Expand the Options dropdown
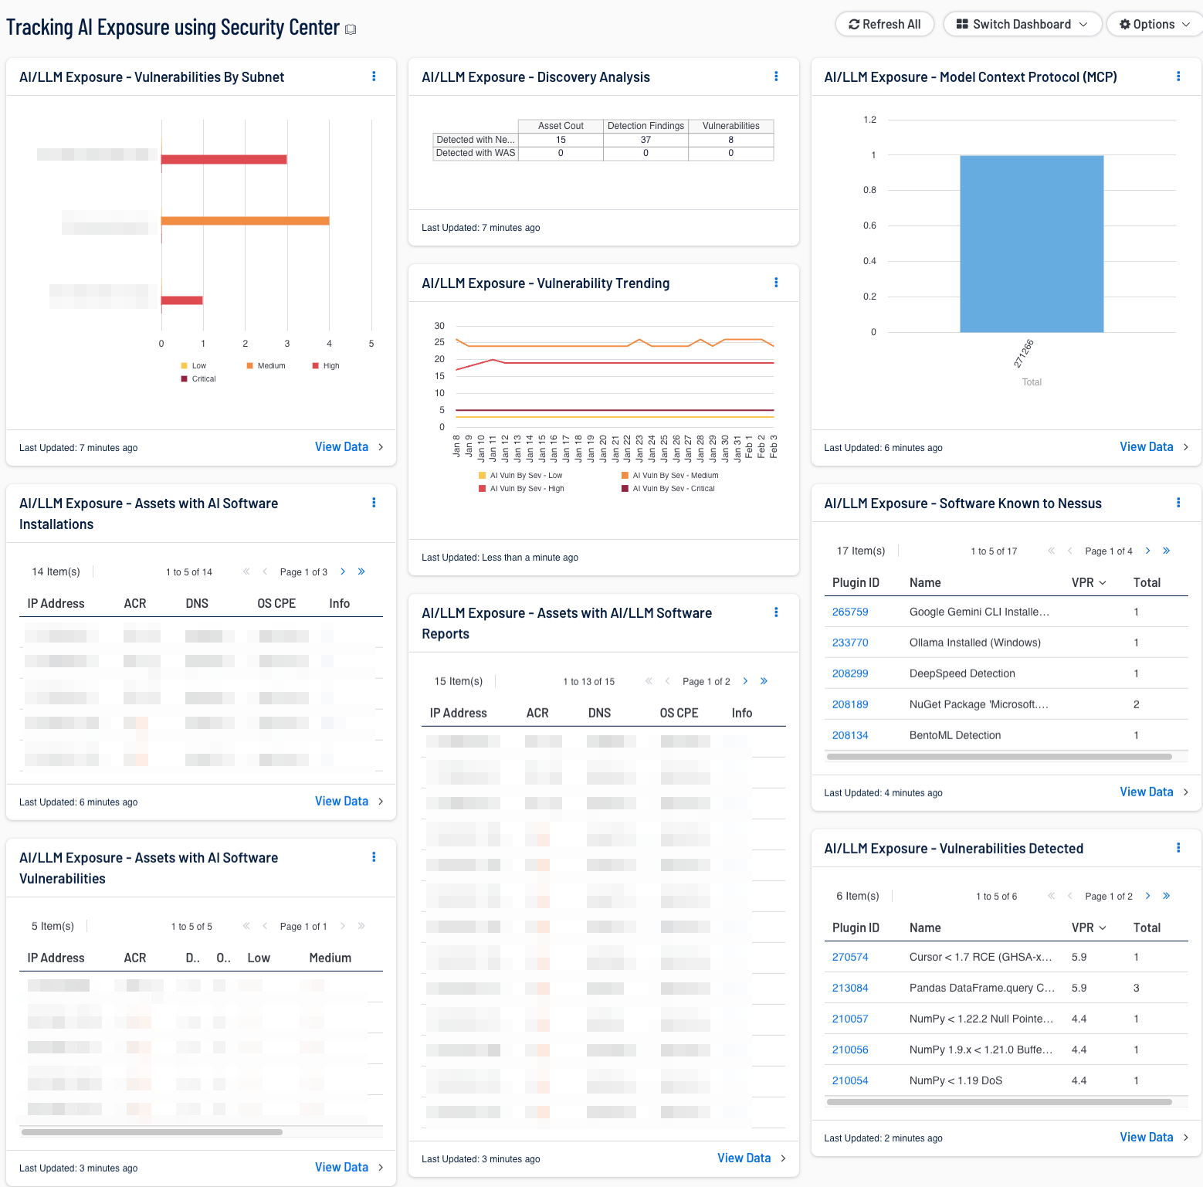This screenshot has height=1187, width=1203. point(1154,24)
